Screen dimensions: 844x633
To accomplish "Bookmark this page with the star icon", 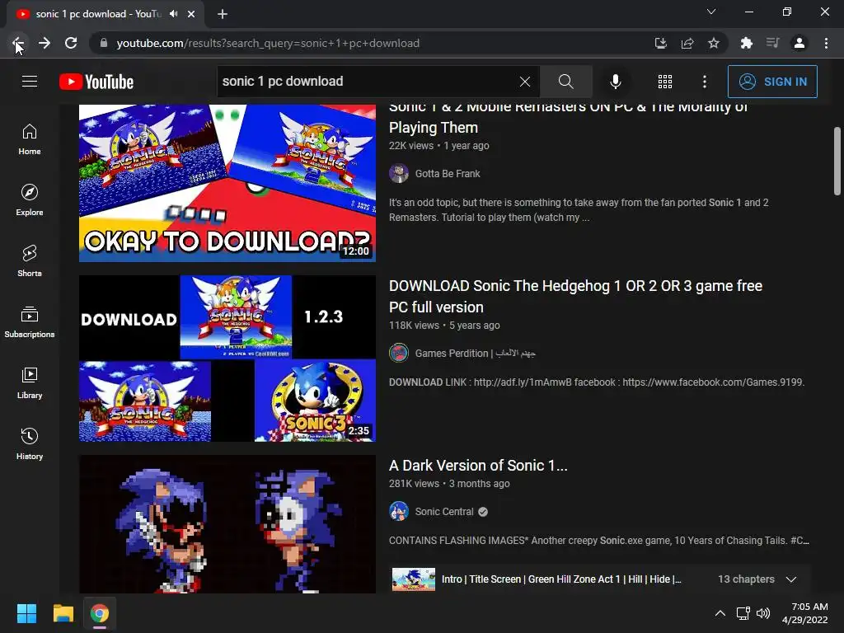I will pyautogui.click(x=714, y=43).
